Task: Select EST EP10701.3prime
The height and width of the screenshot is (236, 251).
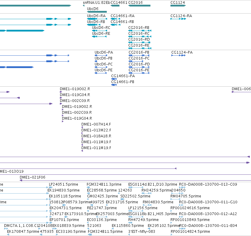Action: (64, 220)
